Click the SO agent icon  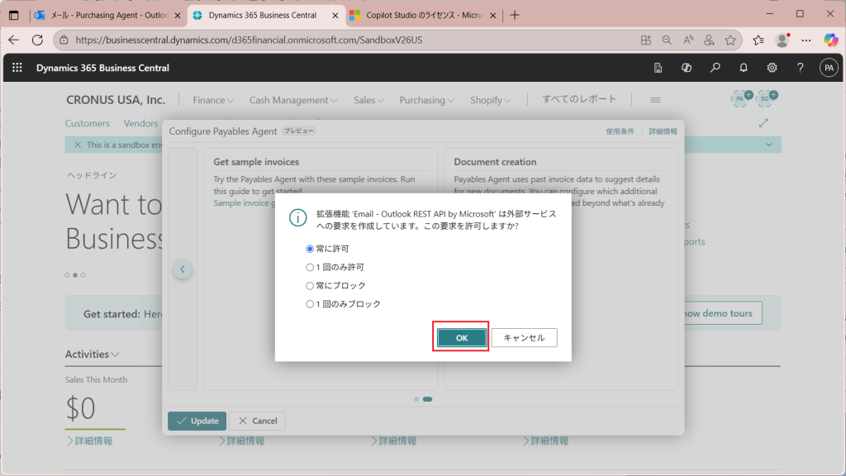[766, 98]
